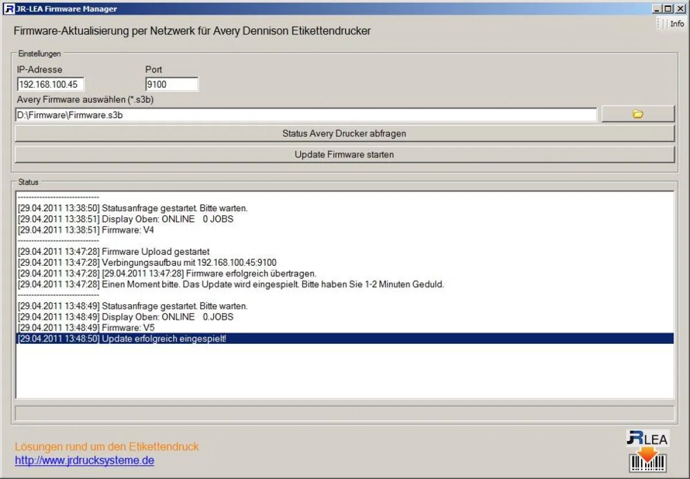The height and width of the screenshot is (479, 690).
Task: Click the JR-LEA icon in the title bar
Action: coord(8,9)
